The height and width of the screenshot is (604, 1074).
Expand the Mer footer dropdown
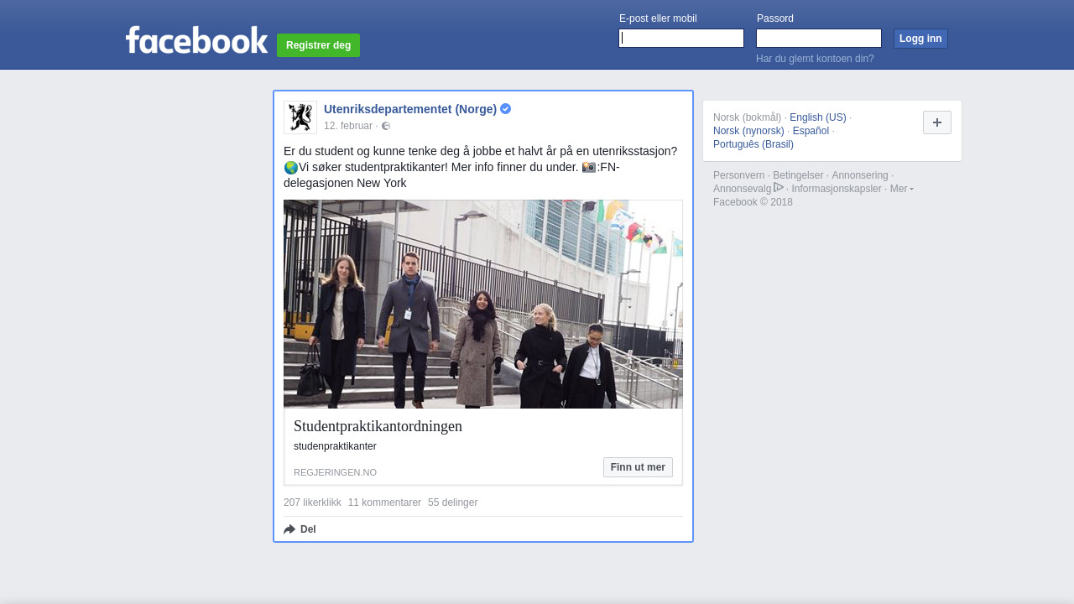[901, 189]
